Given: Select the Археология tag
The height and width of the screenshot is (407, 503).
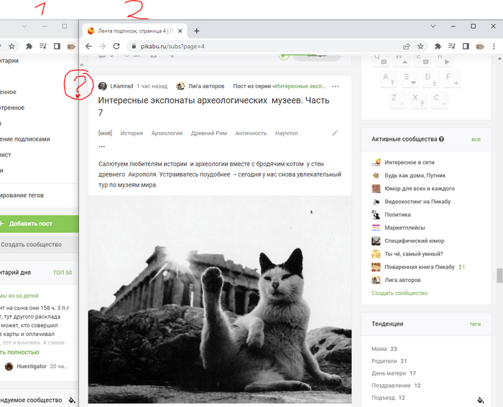Looking at the screenshot, I should tap(167, 134).
